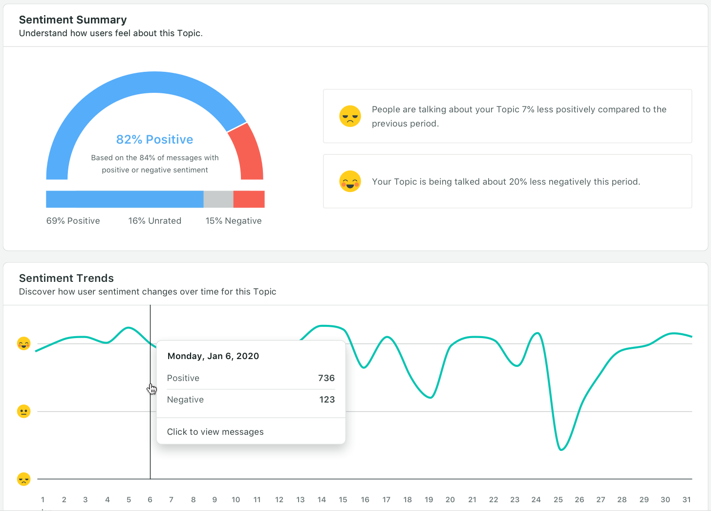The width and height of the screenshot is (711, 511).
Task: Click the happy blushing emoji beside the 20% less negatively insight
Action: tap(350, 181)
